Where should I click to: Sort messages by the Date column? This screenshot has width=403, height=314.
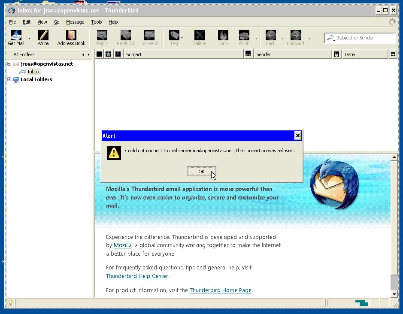pyautogui.click(x=365, y=54)
